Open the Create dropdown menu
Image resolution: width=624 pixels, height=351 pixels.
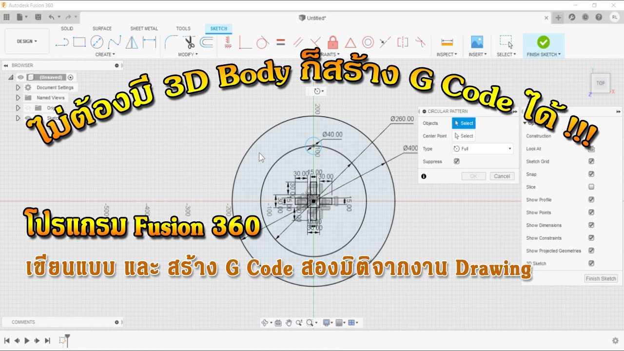tap(105, 55)
